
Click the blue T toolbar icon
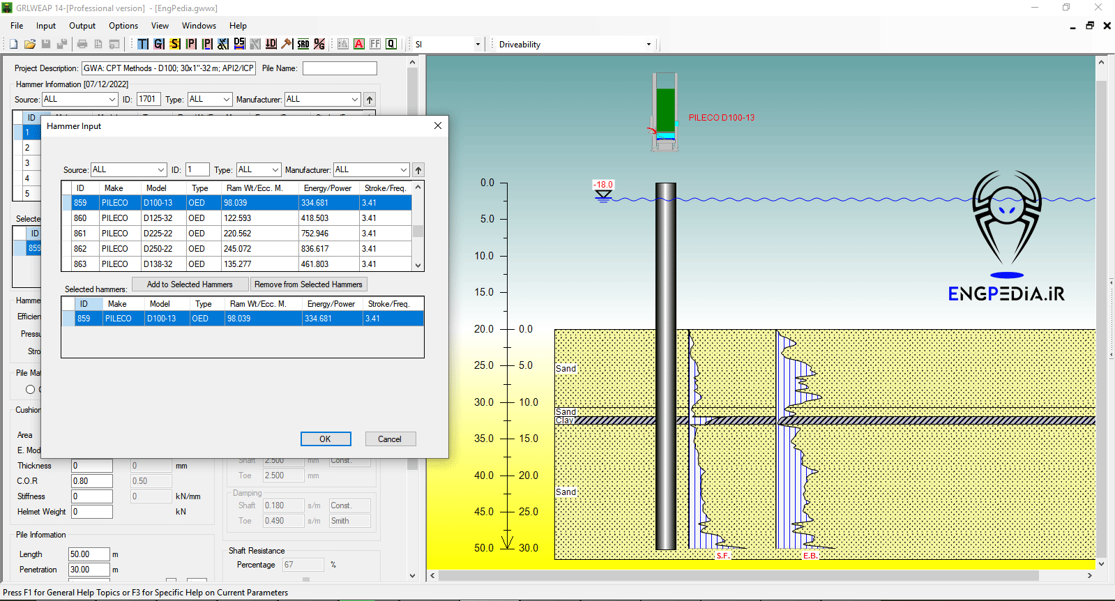point(143,44)
